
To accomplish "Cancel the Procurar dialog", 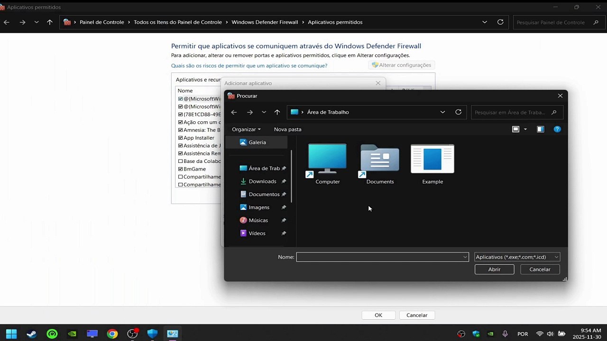I will (x=540, y=269).
